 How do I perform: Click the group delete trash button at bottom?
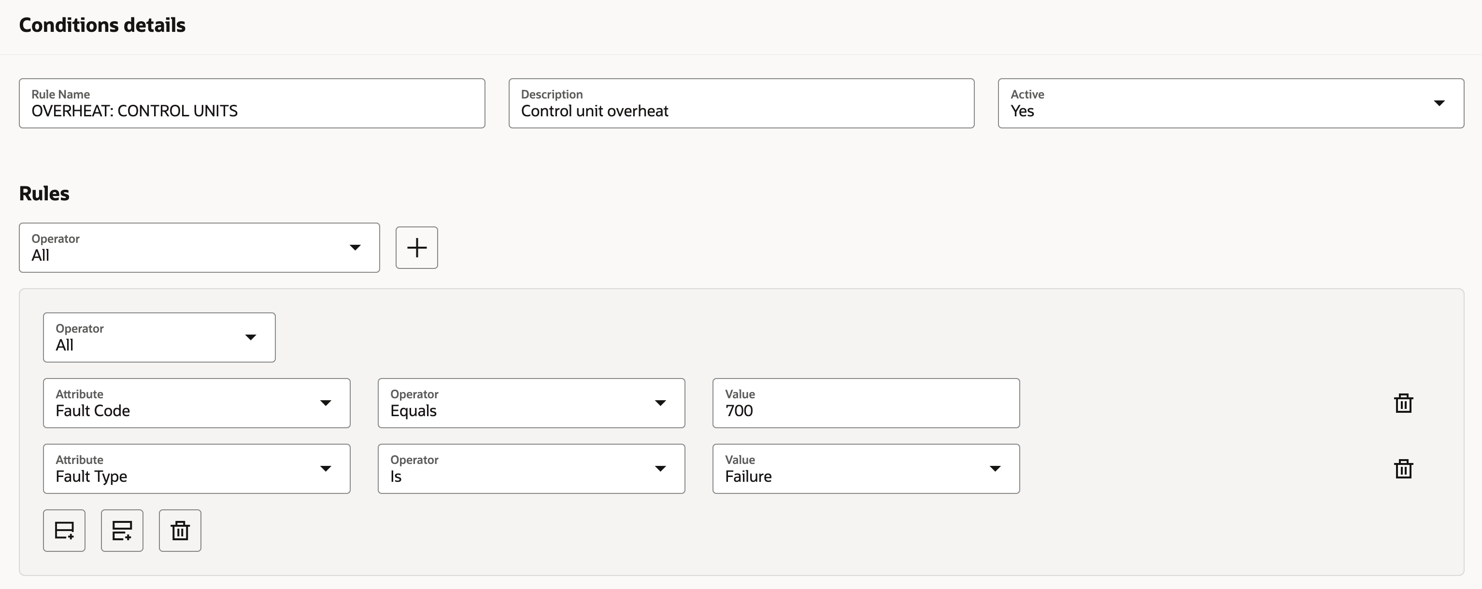pyautogui.click(x=180, y=530)
